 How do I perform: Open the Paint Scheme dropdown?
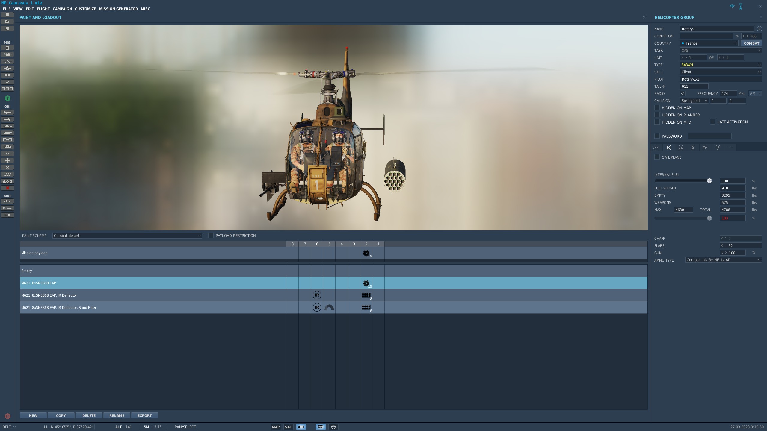tap(127, 236)
